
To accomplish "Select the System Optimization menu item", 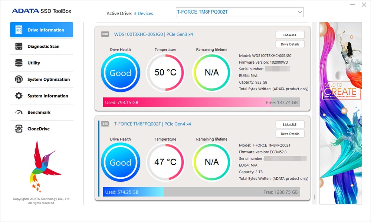I will pyautogui.click(x=48, y=80).
